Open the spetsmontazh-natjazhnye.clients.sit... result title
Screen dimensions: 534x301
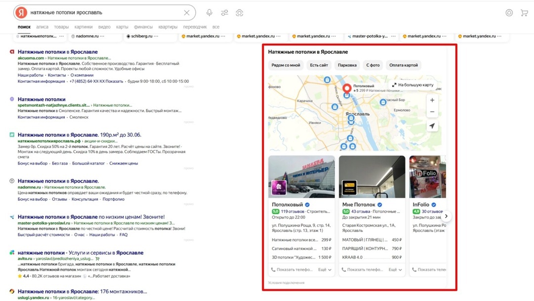42,99
